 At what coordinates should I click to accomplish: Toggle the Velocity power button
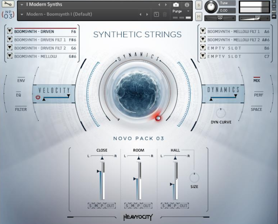click(x=38, y=97)
